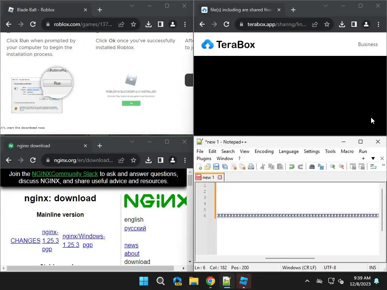
Task: Open the three-dot menu in the nginx window
Action: coord(185,160)
